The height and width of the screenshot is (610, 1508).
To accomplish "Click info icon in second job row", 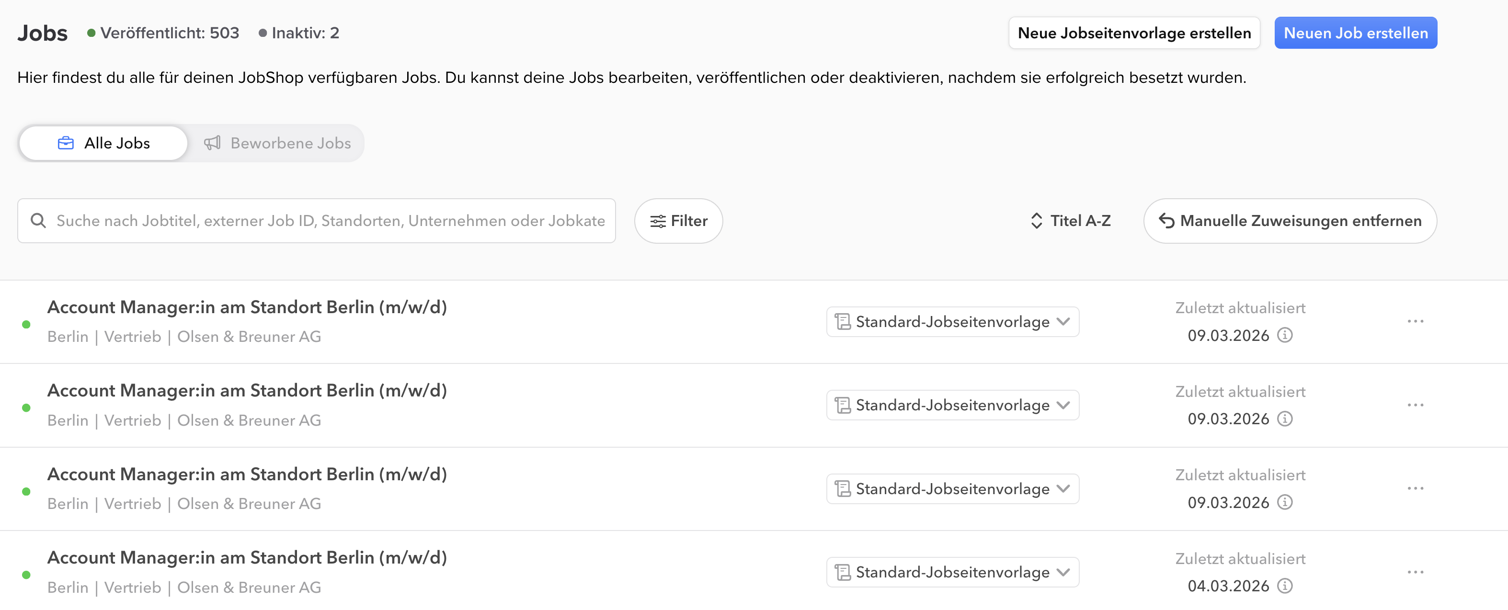I will [1284, 419].
